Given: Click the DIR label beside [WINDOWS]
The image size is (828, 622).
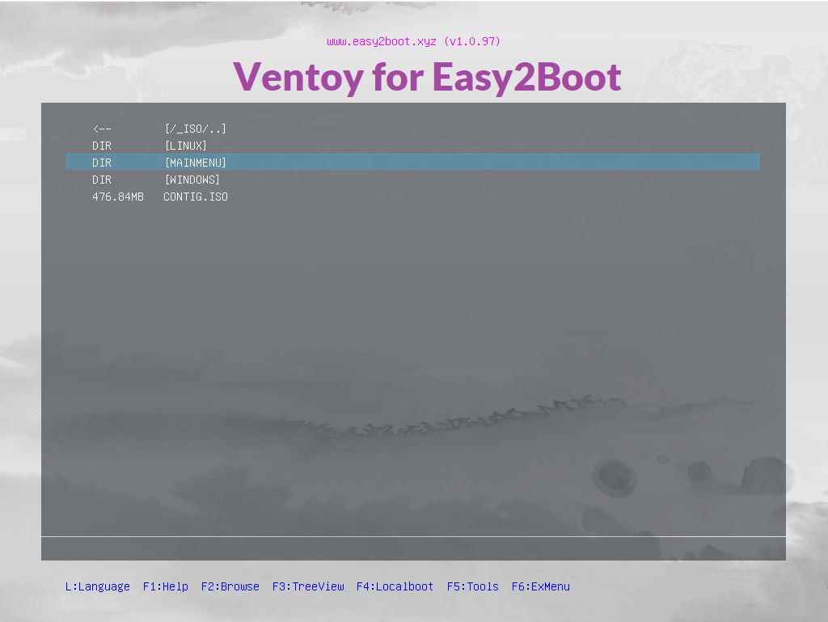Looking at the screenshot, I should (101, 180).
